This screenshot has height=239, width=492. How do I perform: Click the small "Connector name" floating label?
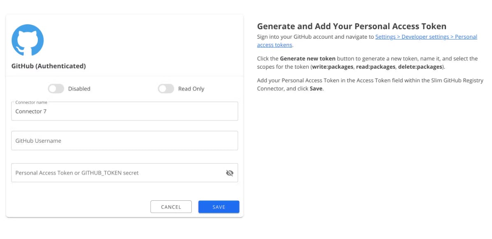31,102
